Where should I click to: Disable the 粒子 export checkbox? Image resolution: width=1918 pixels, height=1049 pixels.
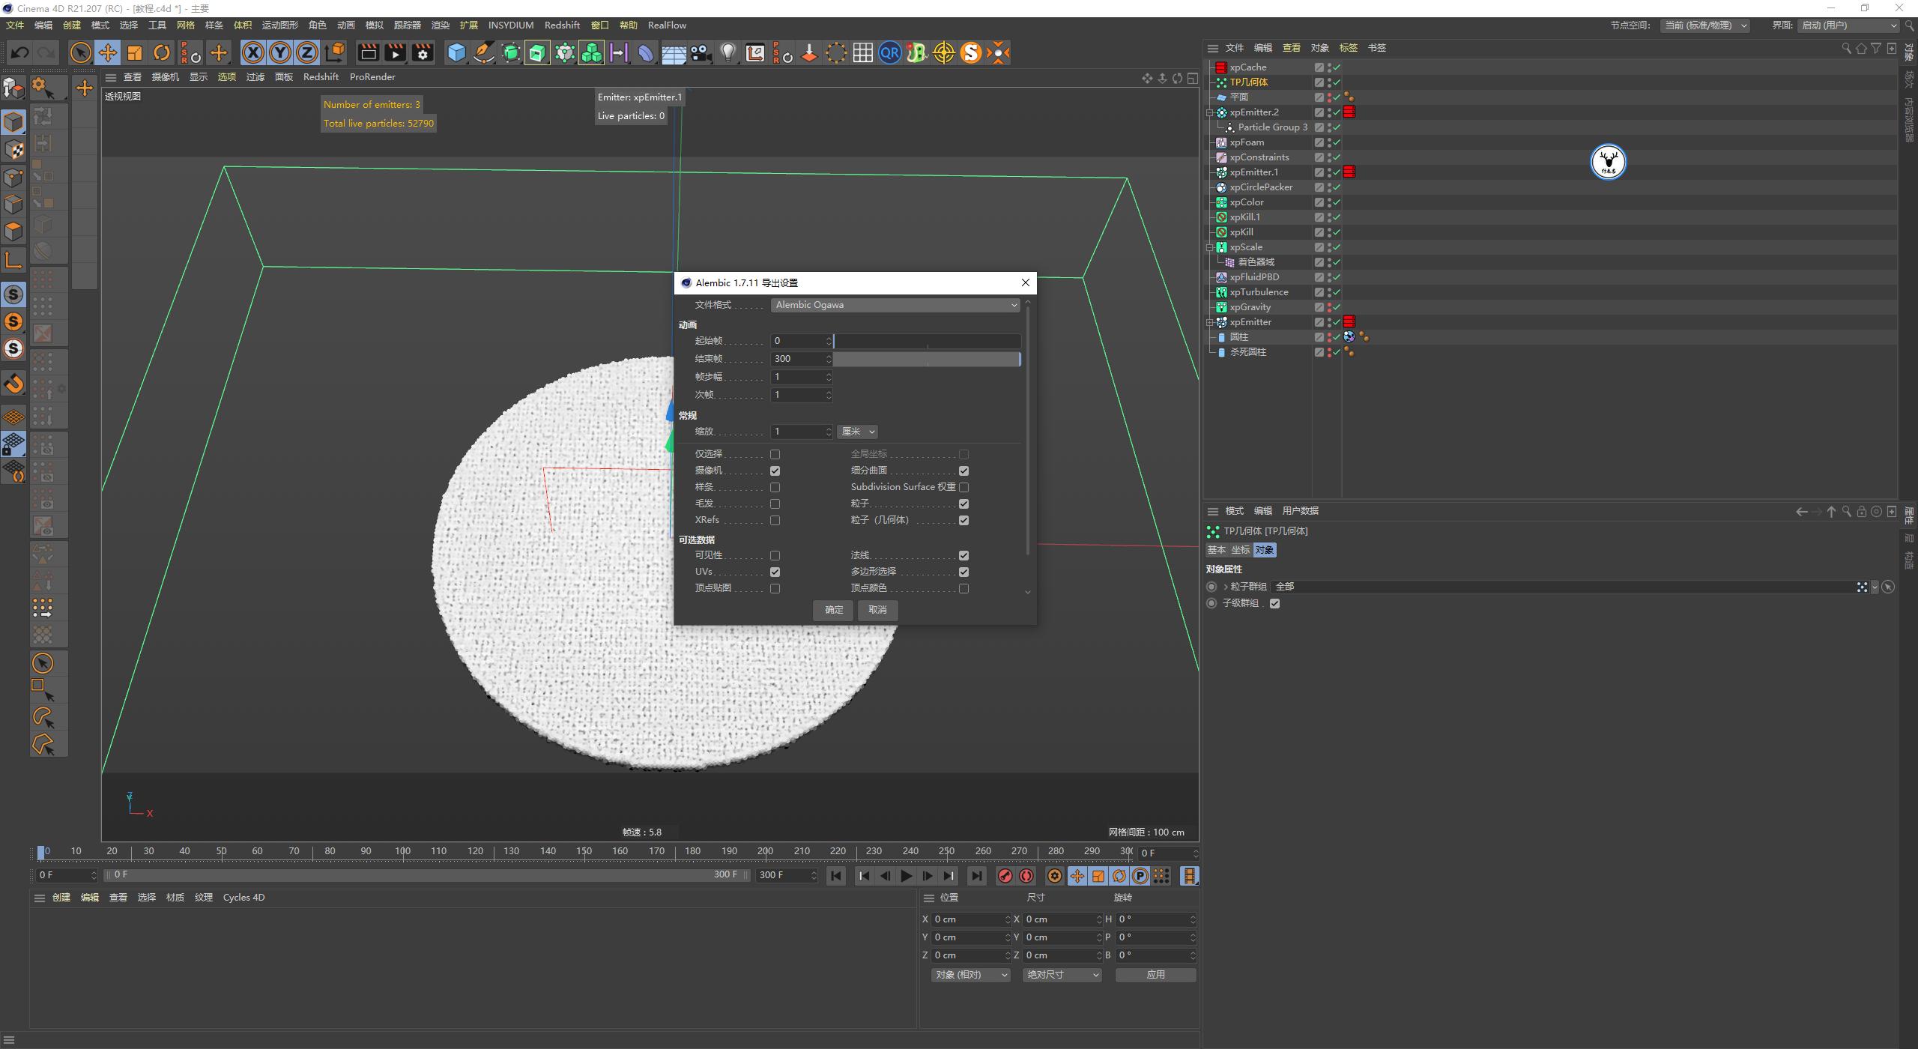[965, 503]
